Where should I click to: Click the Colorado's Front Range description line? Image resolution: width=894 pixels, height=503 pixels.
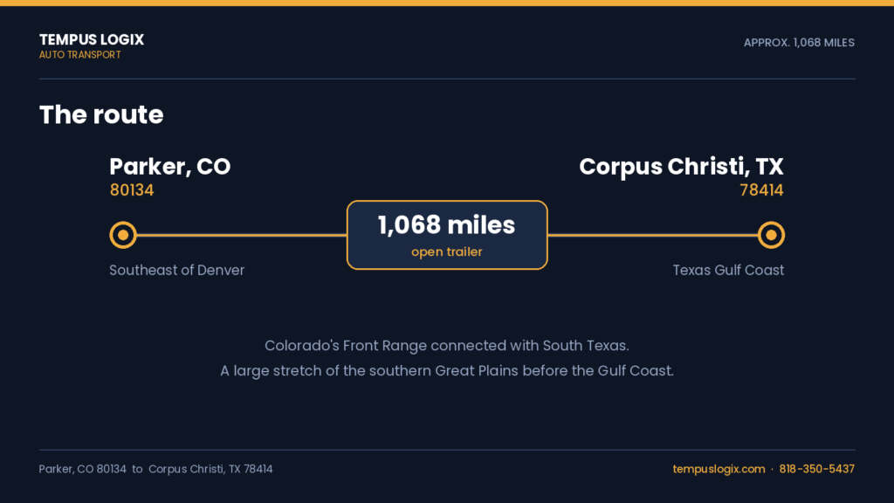click(447, 346)
